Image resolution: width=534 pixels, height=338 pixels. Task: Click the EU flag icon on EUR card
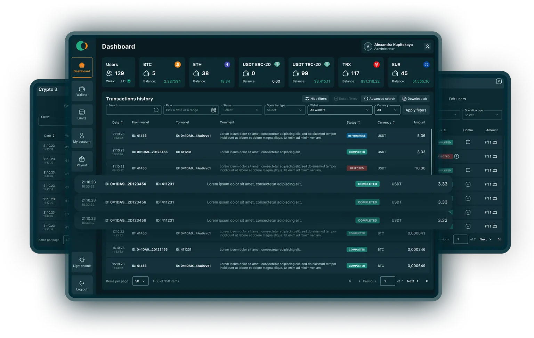tap(426, 65)
